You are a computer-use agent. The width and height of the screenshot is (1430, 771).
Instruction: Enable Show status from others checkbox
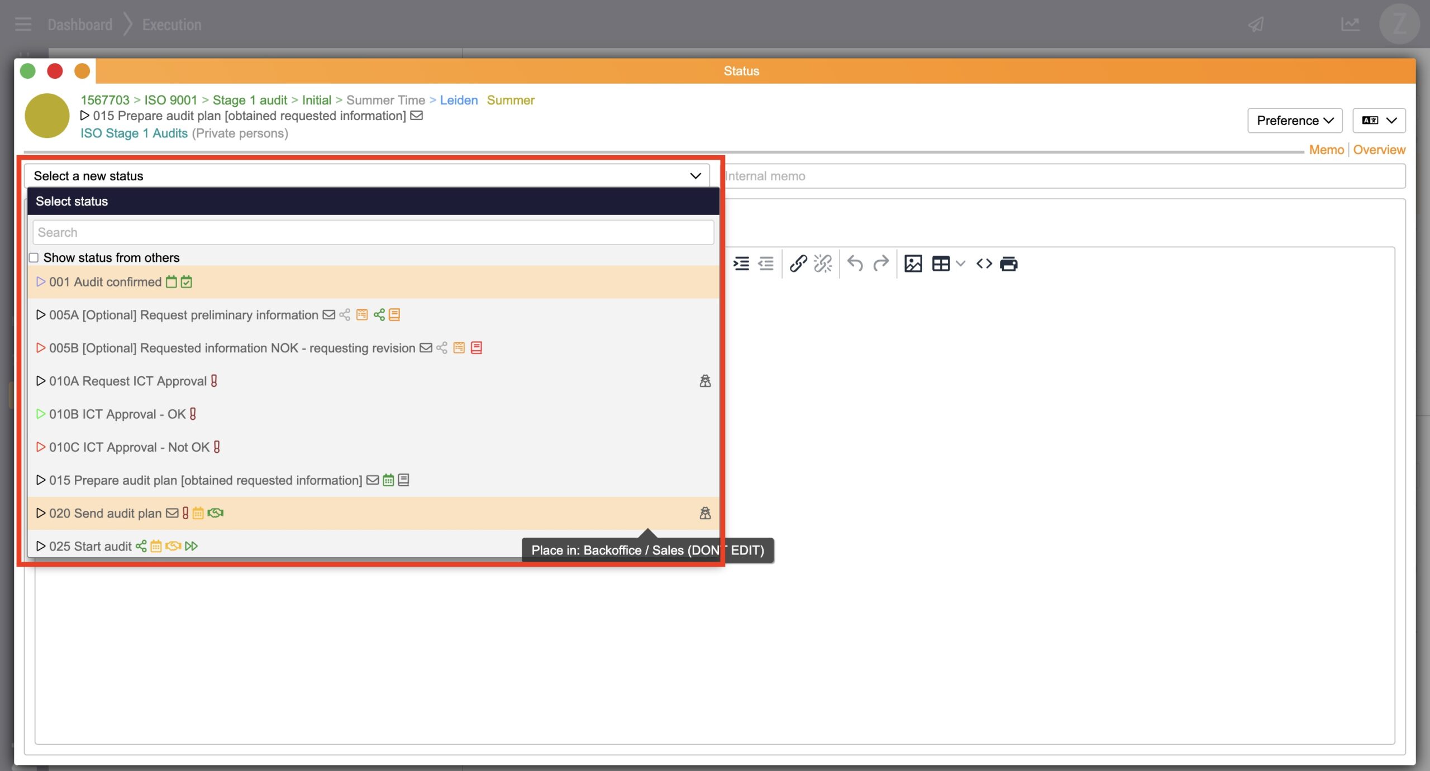pos(34,257)
